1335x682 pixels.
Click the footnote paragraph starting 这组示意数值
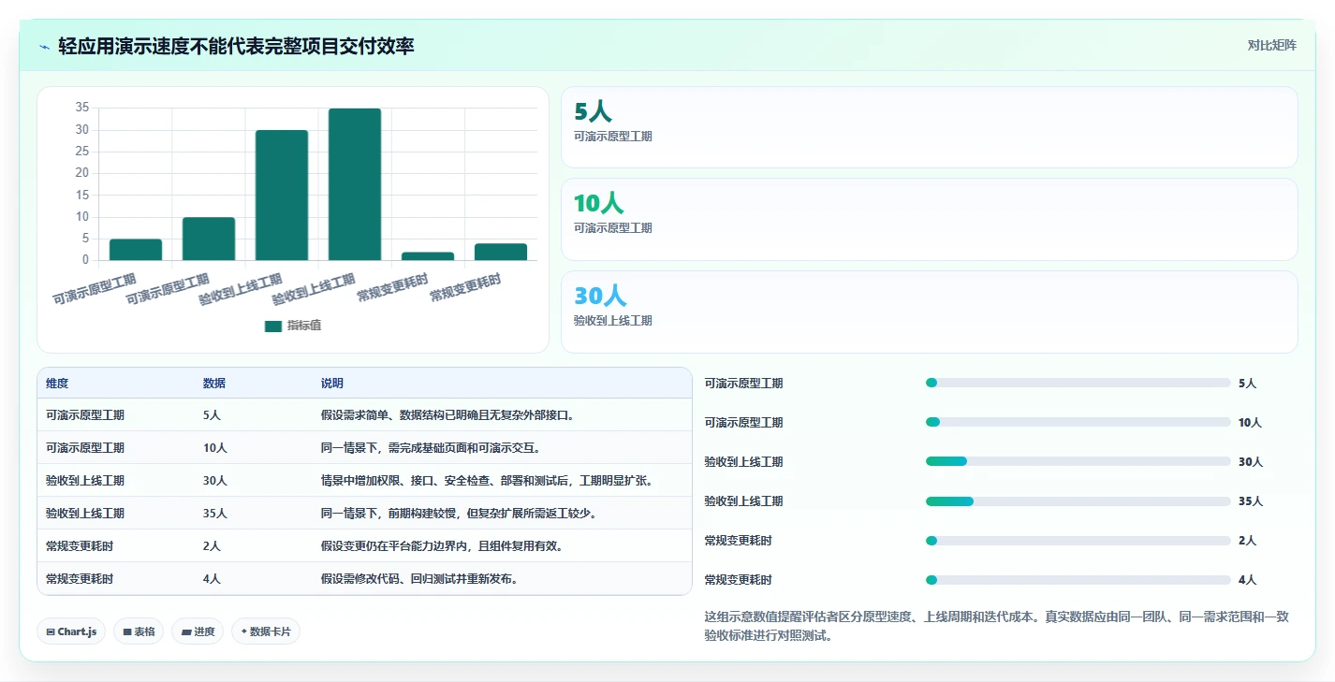pos(997,626)
